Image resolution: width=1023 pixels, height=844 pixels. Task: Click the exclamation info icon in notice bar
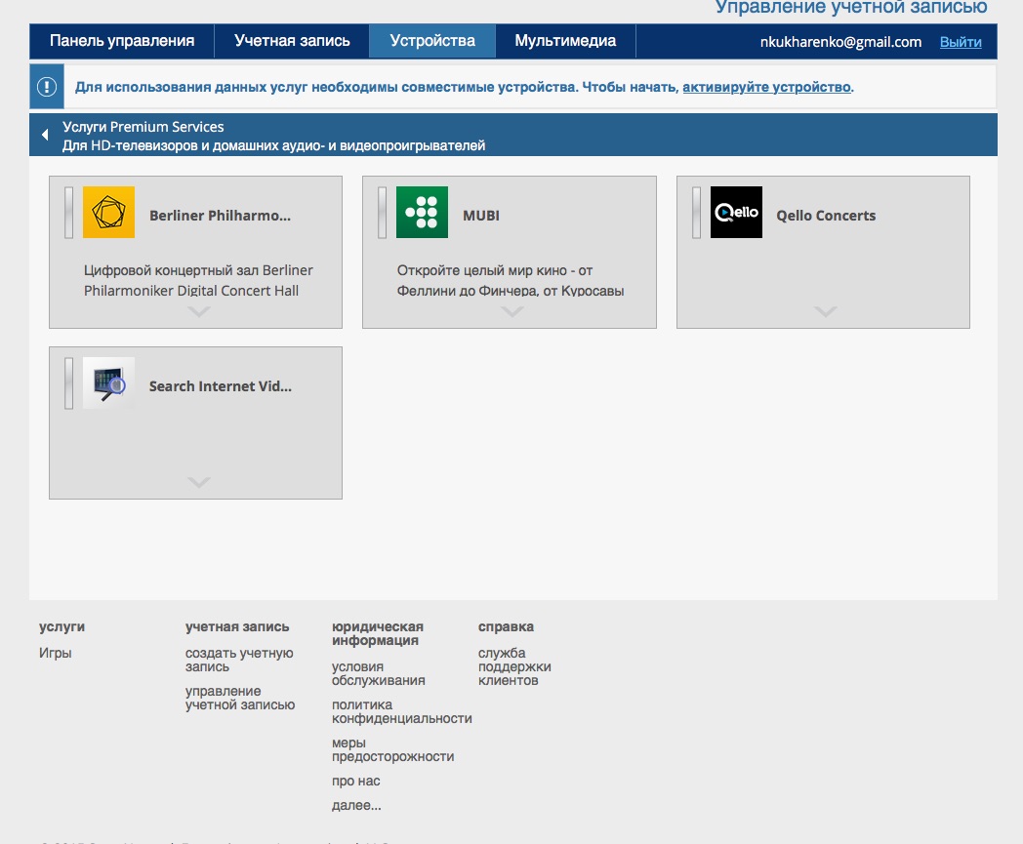47,87
